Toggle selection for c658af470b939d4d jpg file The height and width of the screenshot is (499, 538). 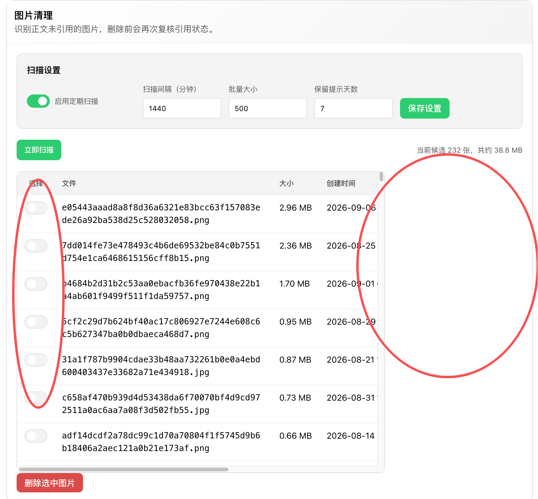coord(36,398)
